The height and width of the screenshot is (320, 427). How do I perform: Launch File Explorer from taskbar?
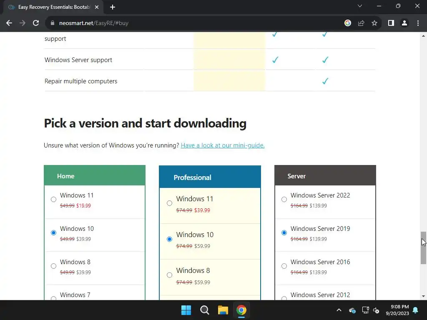[x=223, y=310]
